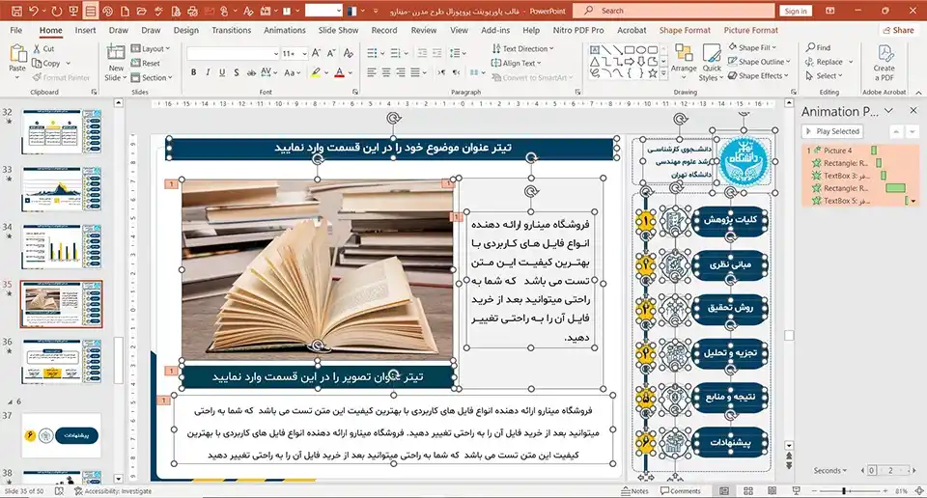
Task: Select slide 37 thumbnail
Action: [62, 436]
